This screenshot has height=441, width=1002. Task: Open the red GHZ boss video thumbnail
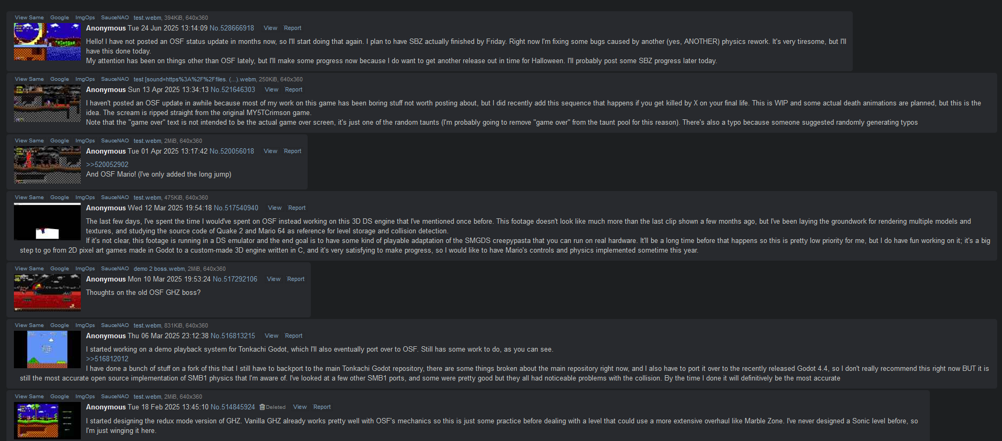point(47,293)
